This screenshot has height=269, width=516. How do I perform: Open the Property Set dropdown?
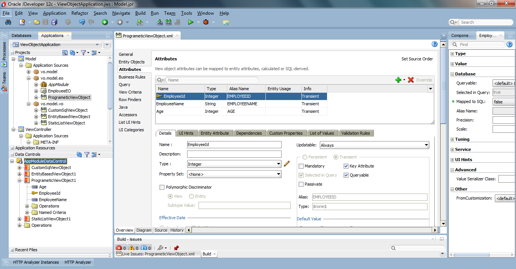[x=279, y=174]
